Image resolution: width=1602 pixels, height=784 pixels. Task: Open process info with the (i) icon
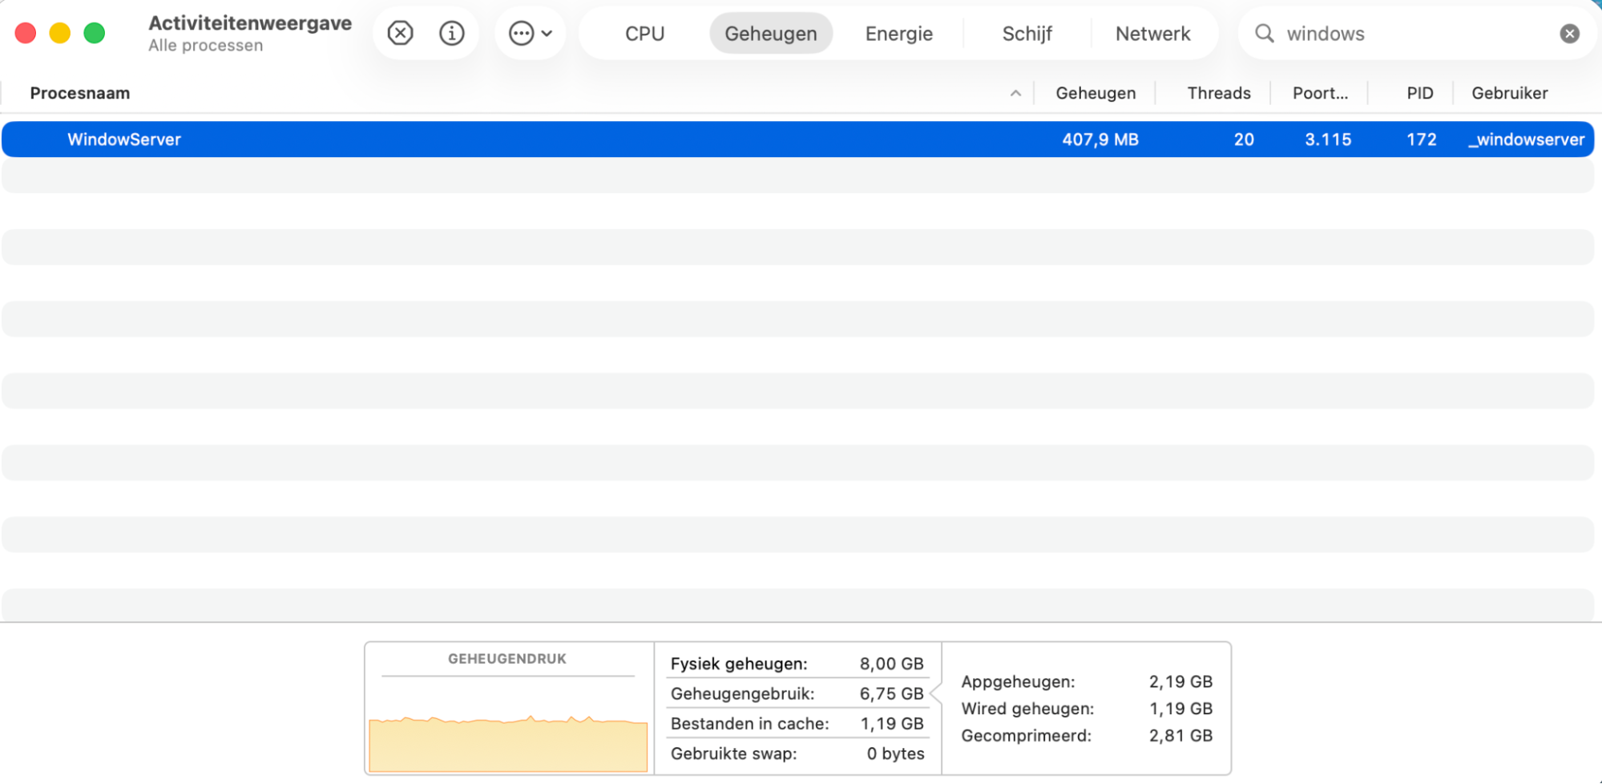pos(451,33)
